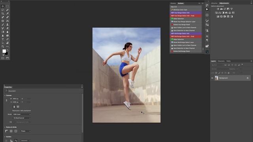Viewport: 253px width, 142px height.
Task: Add an Invert adjustment
Action: click(x=218, y=17)
